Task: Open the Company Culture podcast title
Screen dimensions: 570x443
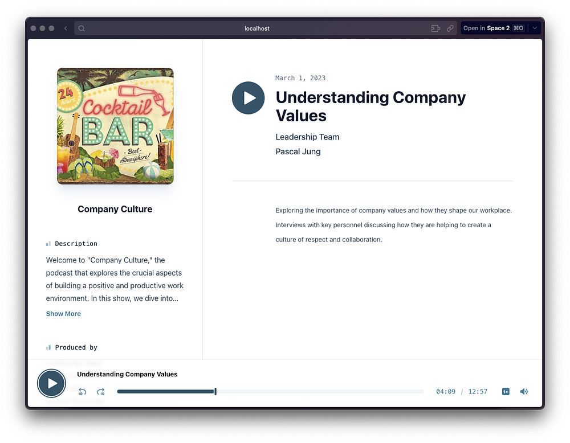Action: click(x=115, y=209)
